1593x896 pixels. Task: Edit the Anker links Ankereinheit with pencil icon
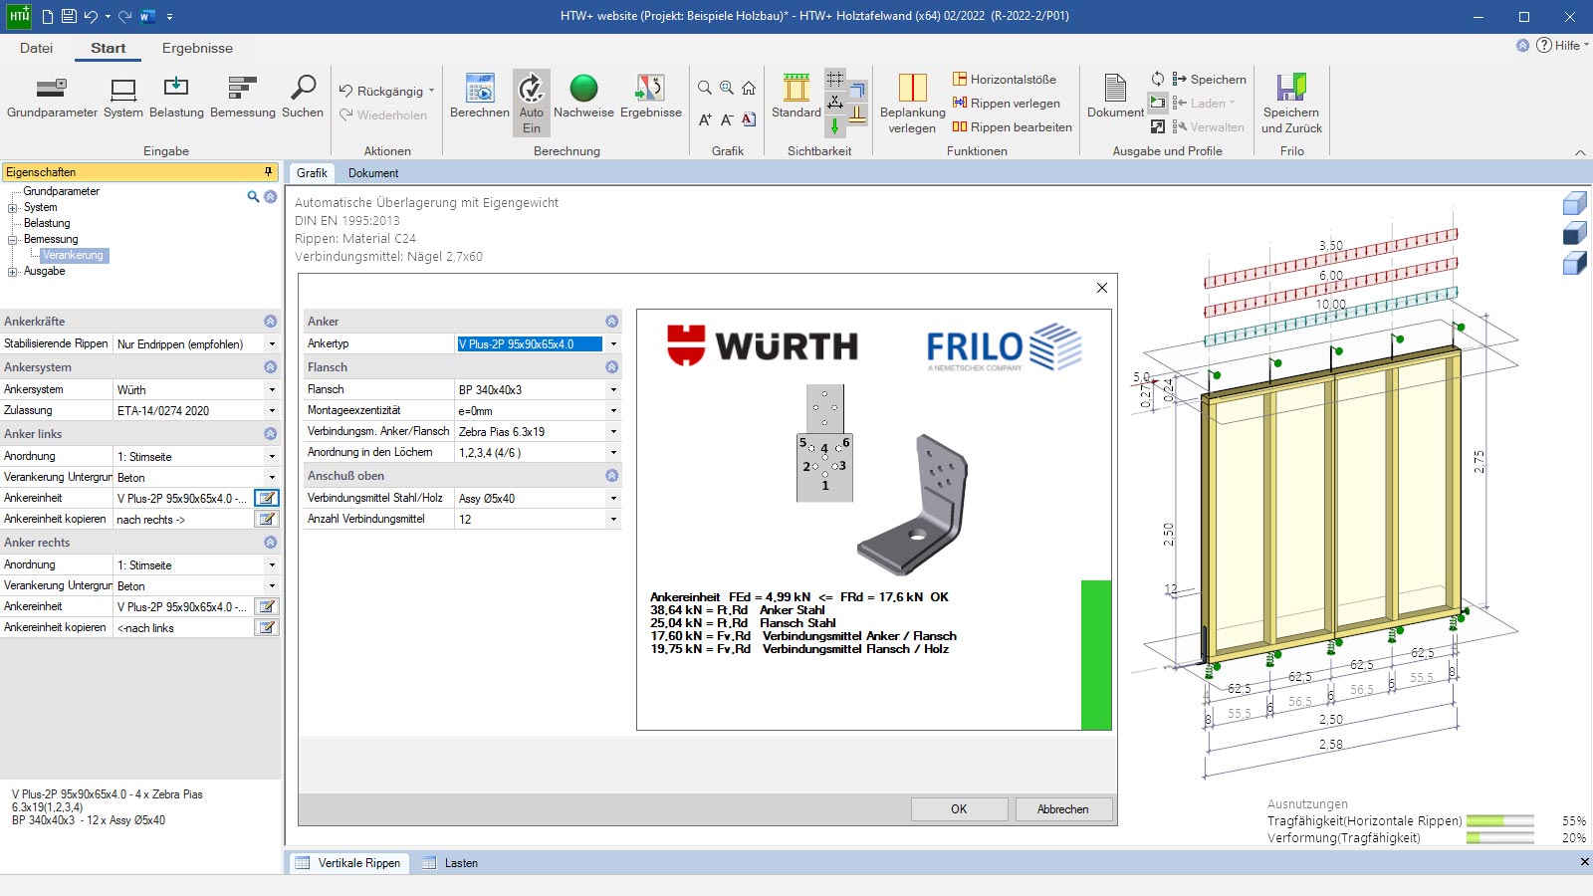[267, 498]
